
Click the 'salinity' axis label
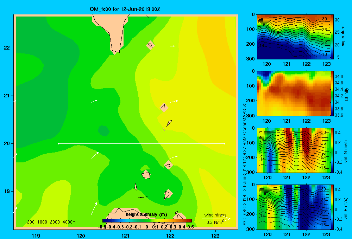tap(346, 94)
